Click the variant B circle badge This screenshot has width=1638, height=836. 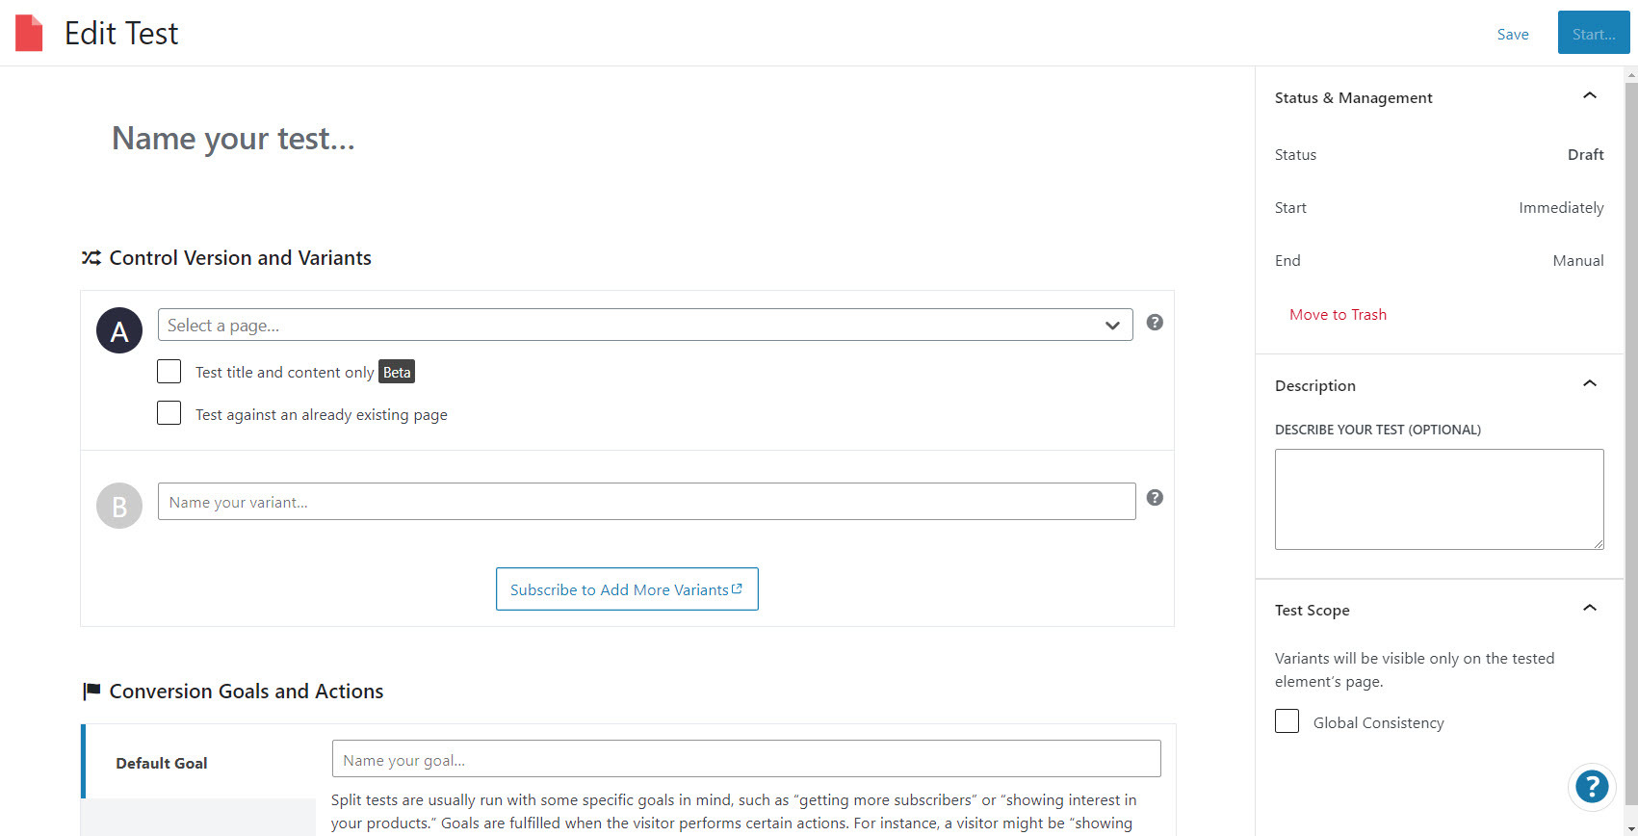pos(119,506)
